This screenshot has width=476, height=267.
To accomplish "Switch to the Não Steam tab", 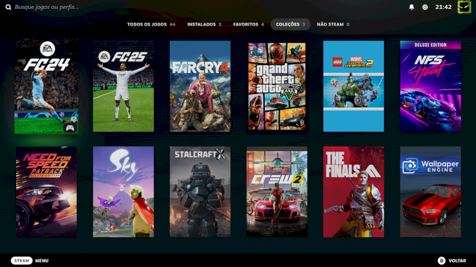I will [333, 24].
